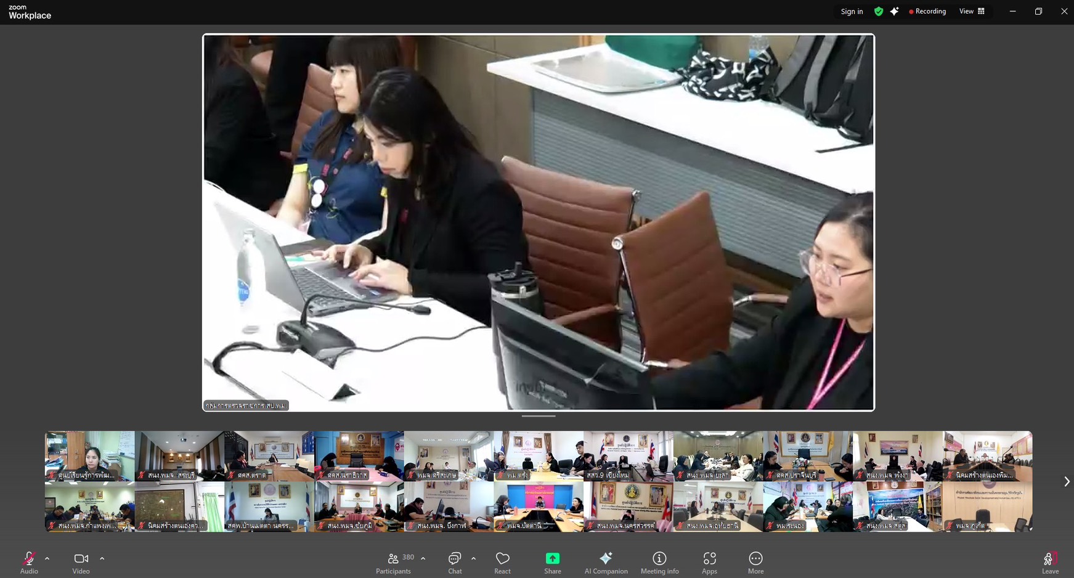
Task: Unmute the microphone with Audio button
Action: point(28,562)
